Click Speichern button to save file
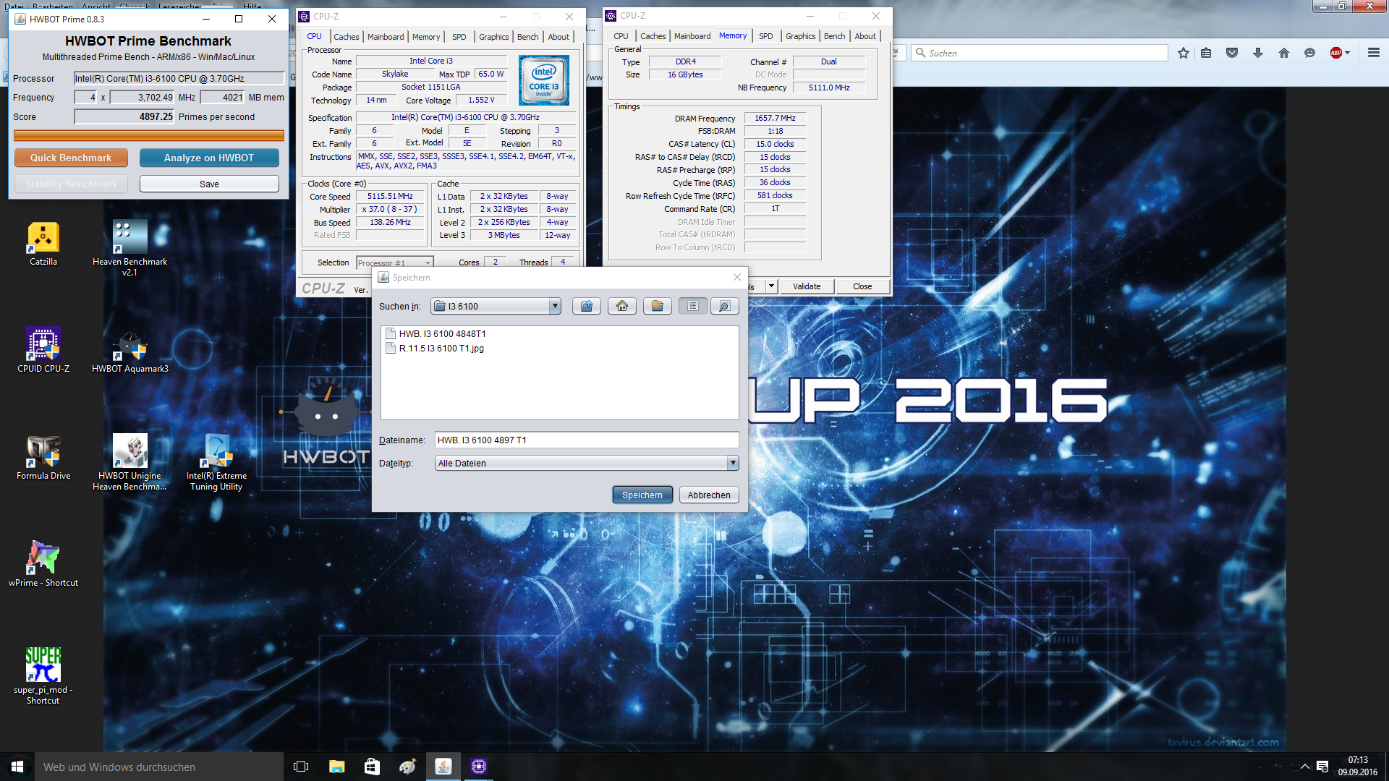Image resolution: width=1389 pixels, height=781 pixels. [642, 495]
